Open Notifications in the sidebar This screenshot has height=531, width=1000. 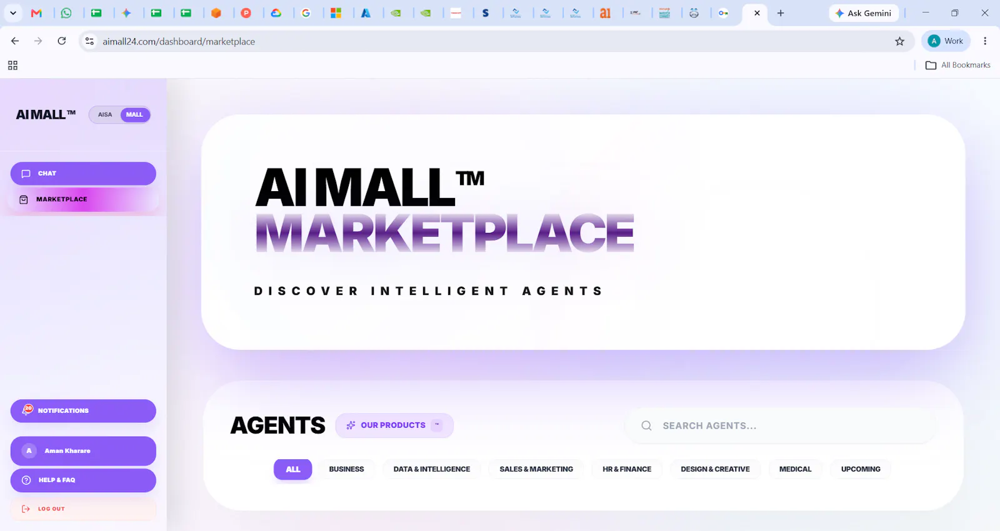coord(83,411)
